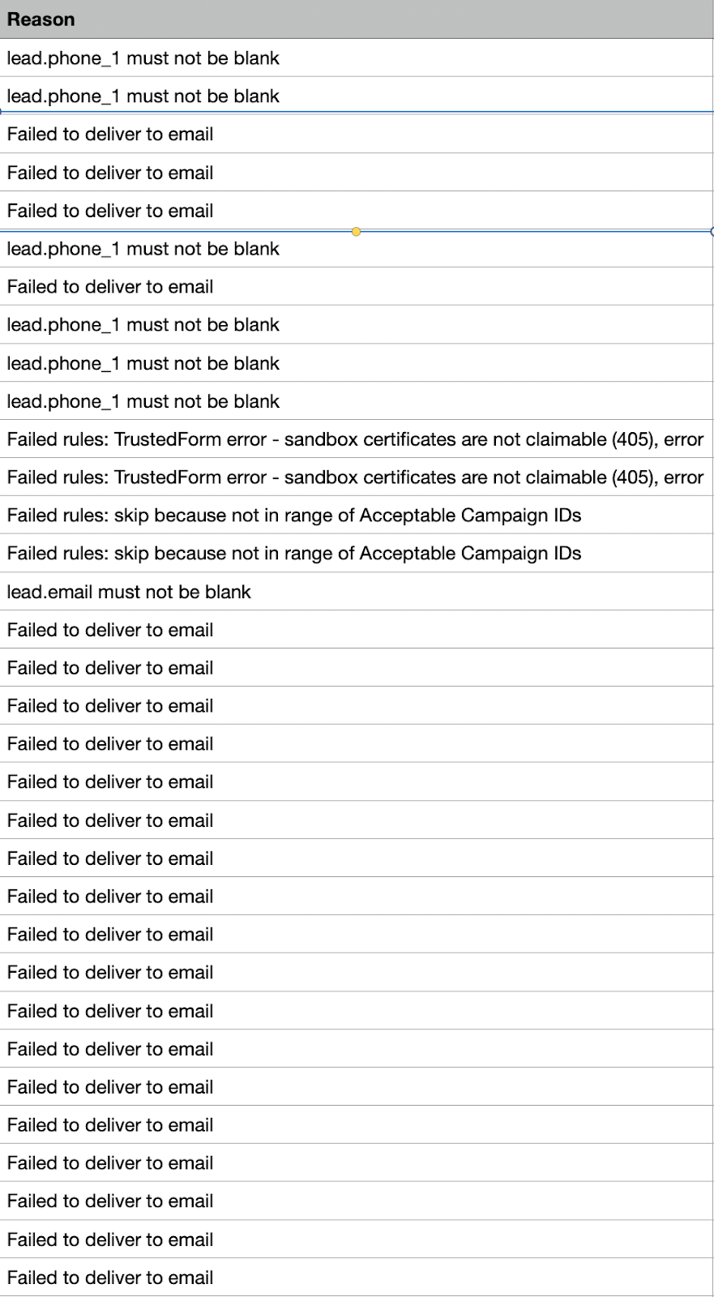
Task: Select the lead.email must not be blank cell
Action: click(x=129, y=592)
